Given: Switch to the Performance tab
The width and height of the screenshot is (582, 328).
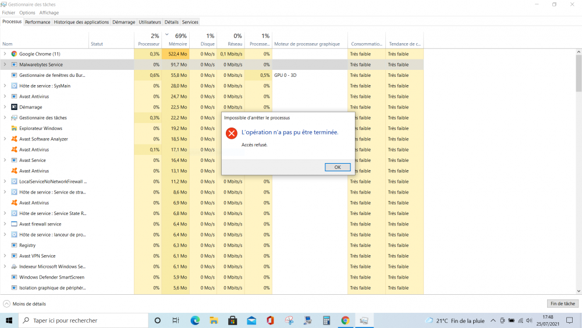Looking at the screenshot, I should [x=37, y=22].
